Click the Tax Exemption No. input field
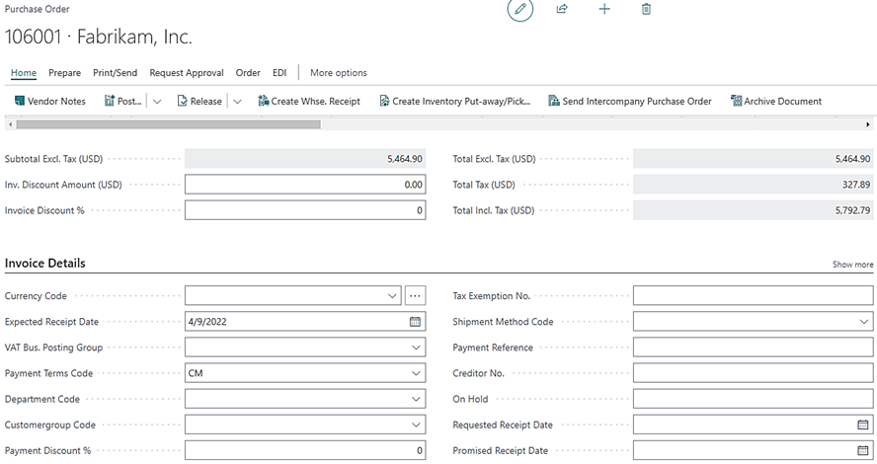The image size is (877, 464). tap(753, 296)
